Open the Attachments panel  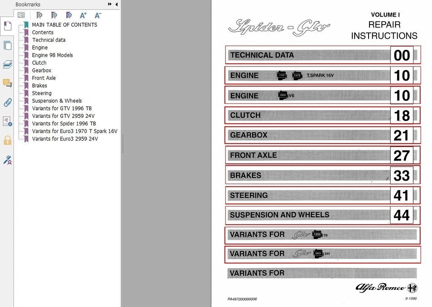click(x=7, y=102)
